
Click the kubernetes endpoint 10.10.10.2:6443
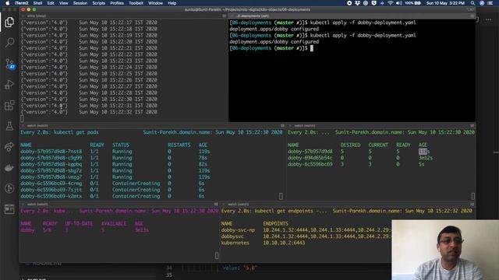click(284, 243)
